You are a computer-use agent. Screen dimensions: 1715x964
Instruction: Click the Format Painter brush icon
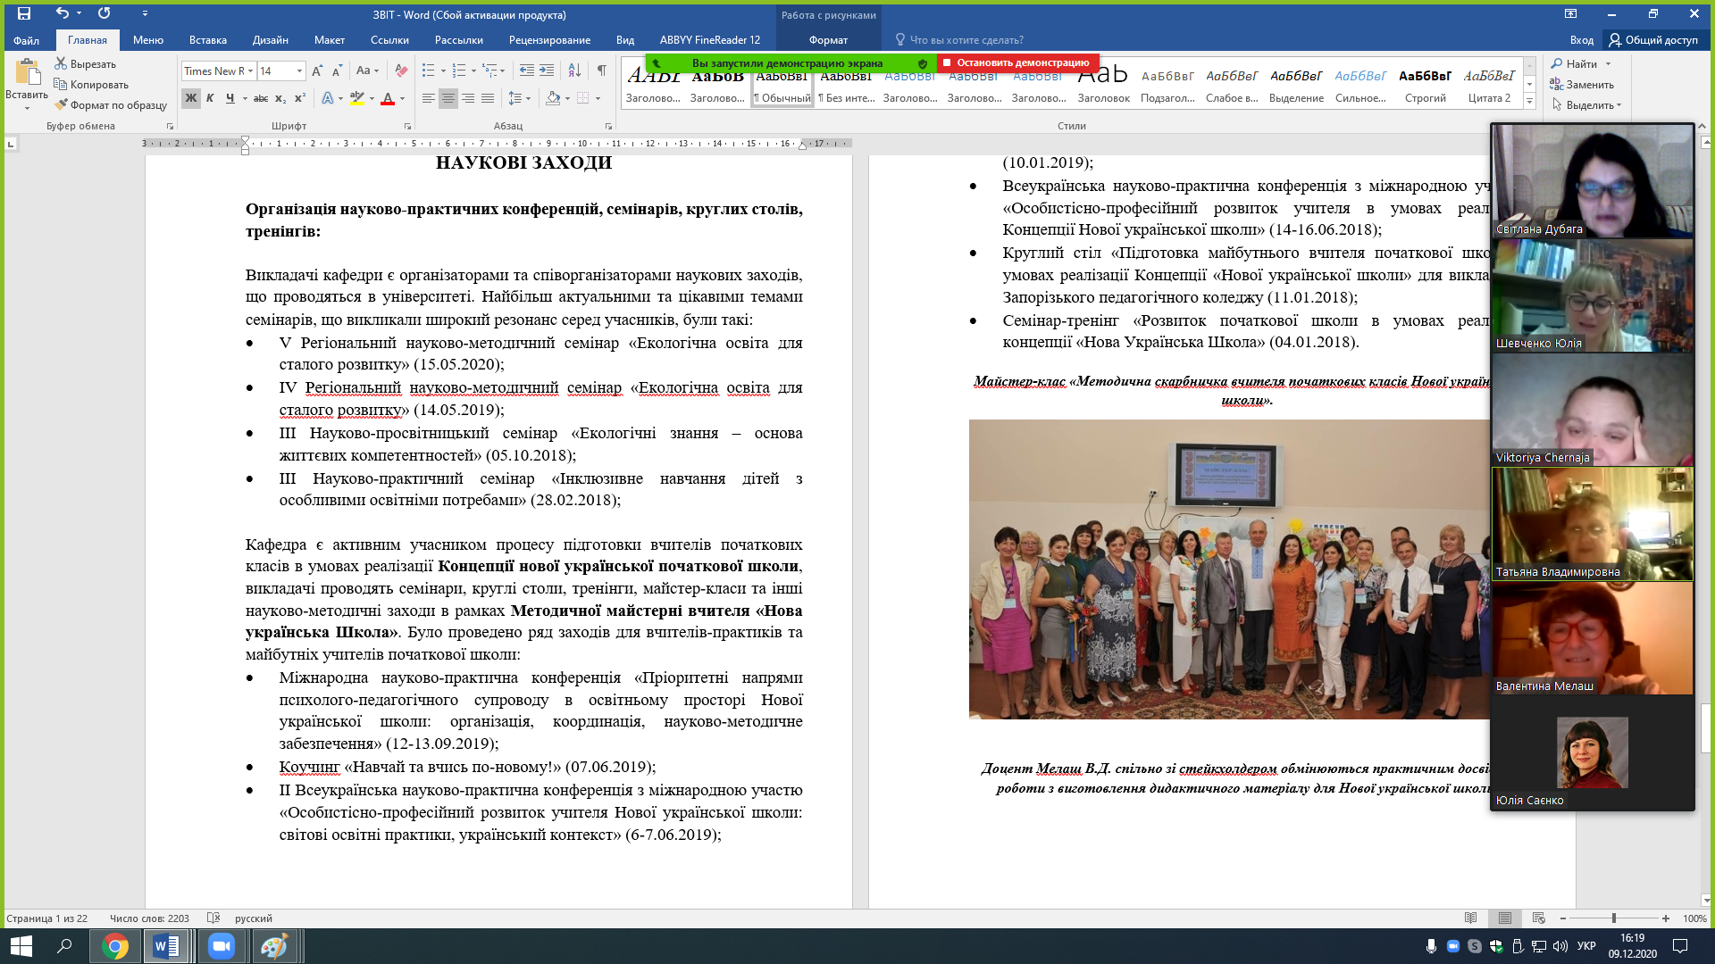[x=61, y=105]
